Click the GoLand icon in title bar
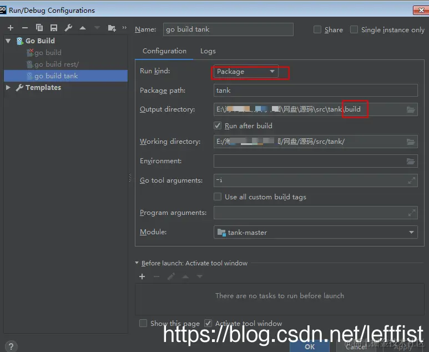429x352 pixels. click(3, 10)
